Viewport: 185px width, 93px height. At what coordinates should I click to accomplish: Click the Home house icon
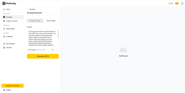(x=4, y=9)
